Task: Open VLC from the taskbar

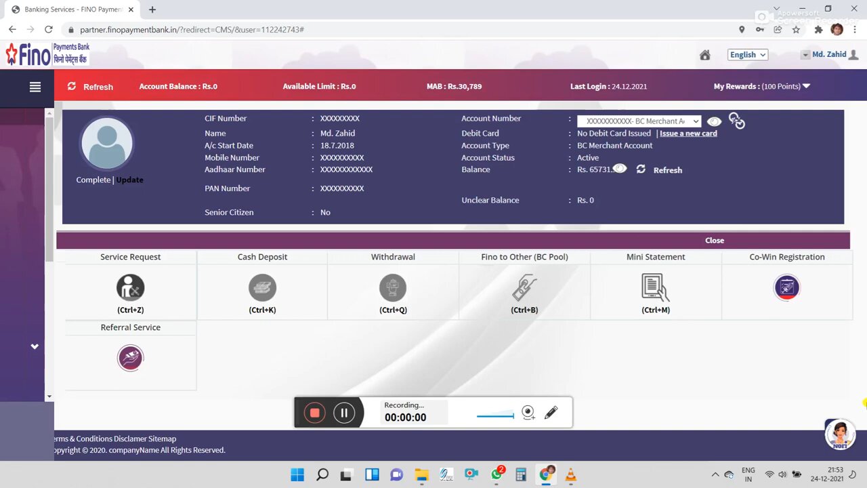Action: pos(571,474)
